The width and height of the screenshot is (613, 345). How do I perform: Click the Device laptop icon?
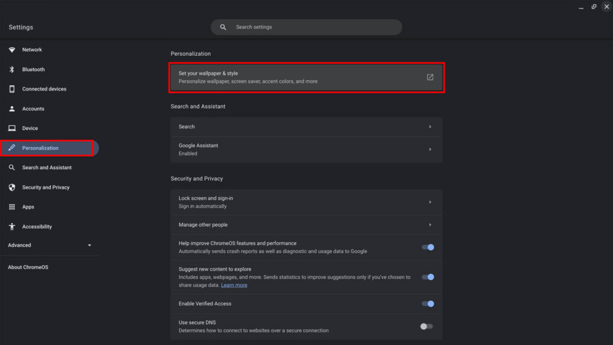[12, 128]
